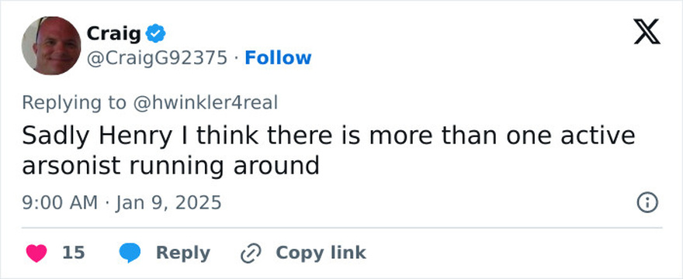Like the tweet with the pink heart icon
The height and width of the screenshot is (279, 683).
(x=36, y=253)
